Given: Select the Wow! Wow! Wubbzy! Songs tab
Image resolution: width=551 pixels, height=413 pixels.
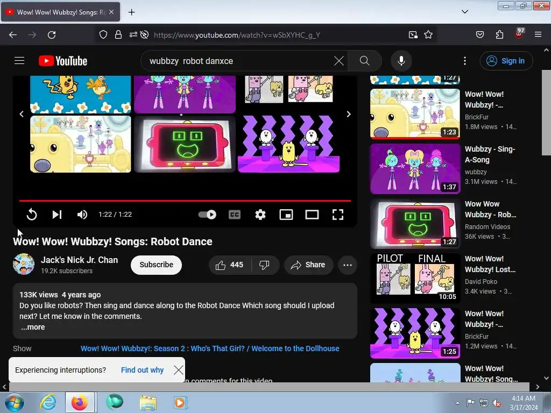Looking at the screenshot, I should [x=61, y=12].
